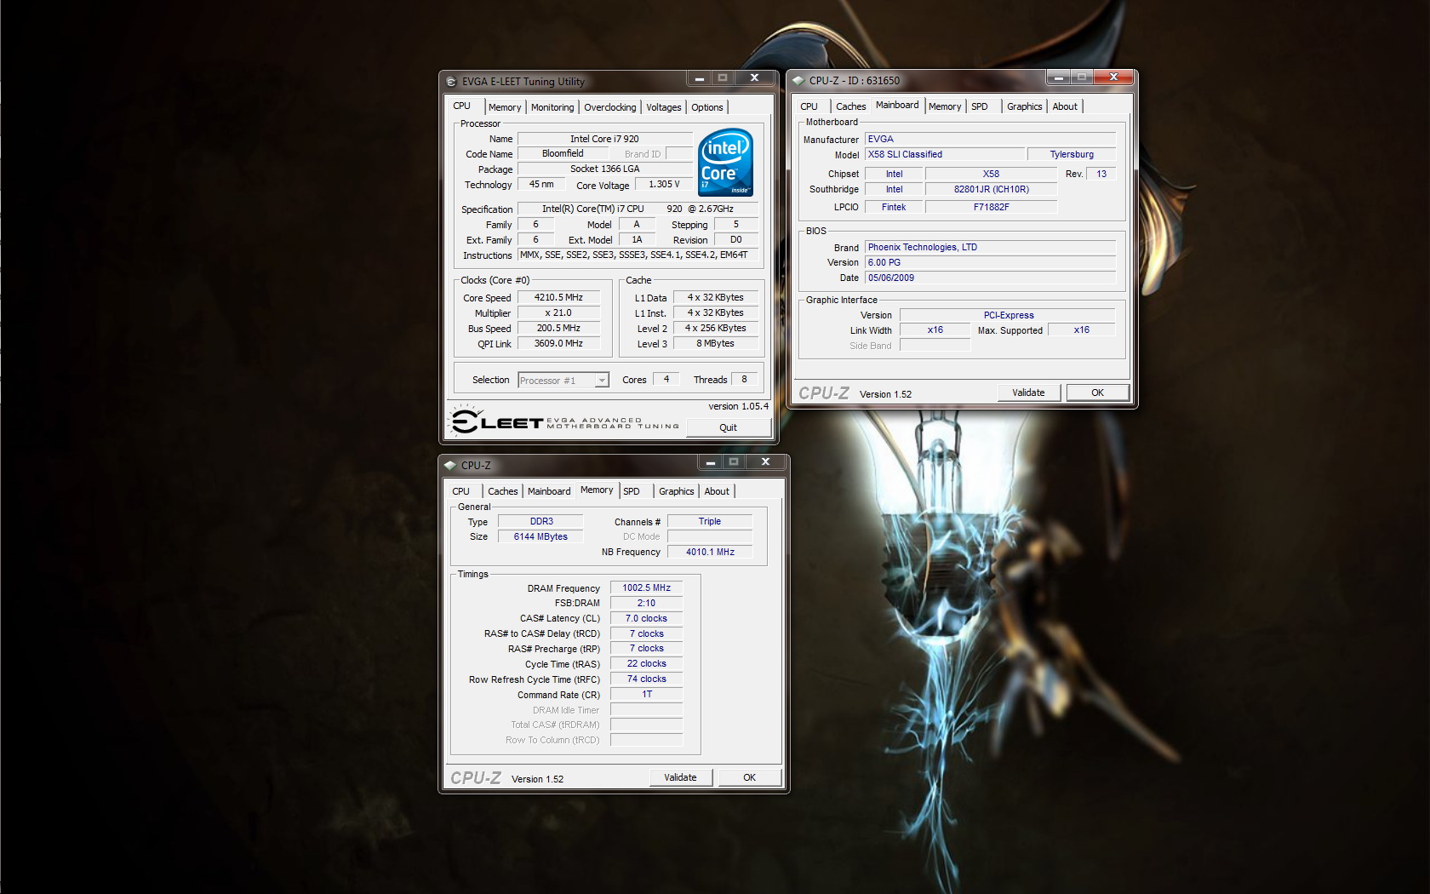Viewport: 1430px width, 894px height.
Task: Switch to Memory tab in E-LEET
Action: [x=505, y=107]
